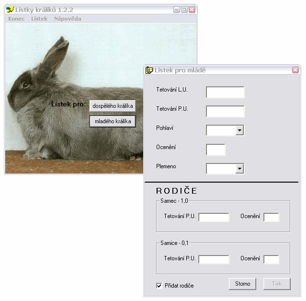The width and height of the screenshot is (306, 301).
Task: Click the 'Pohlaví' label
Action: [165, 128]
